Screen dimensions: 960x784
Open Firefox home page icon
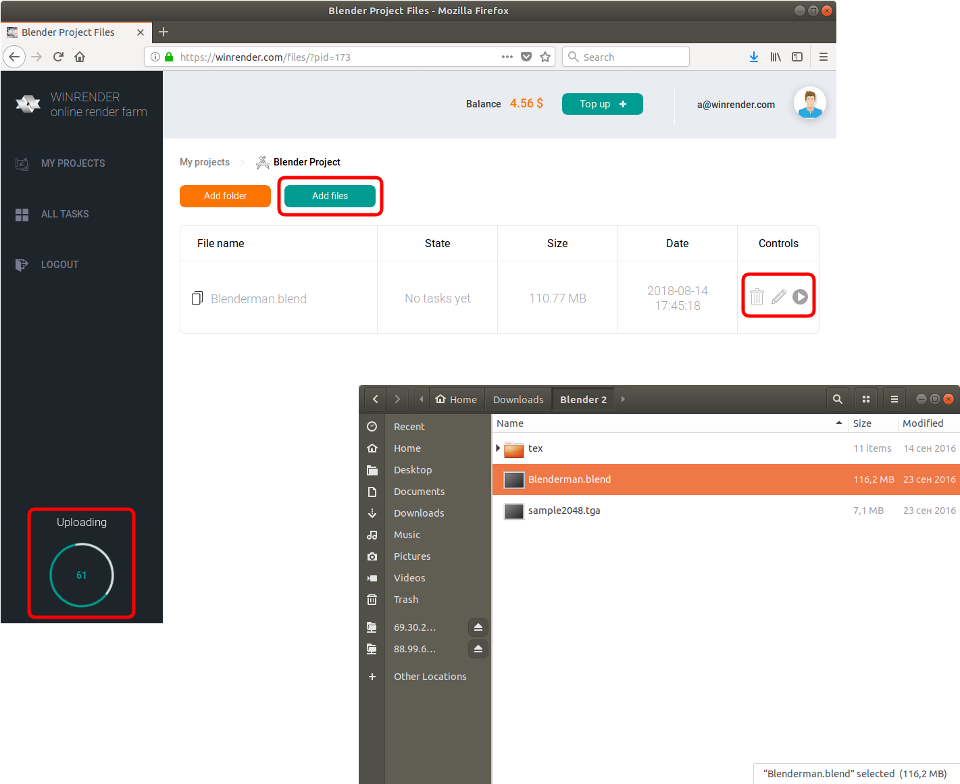[80, 57]
